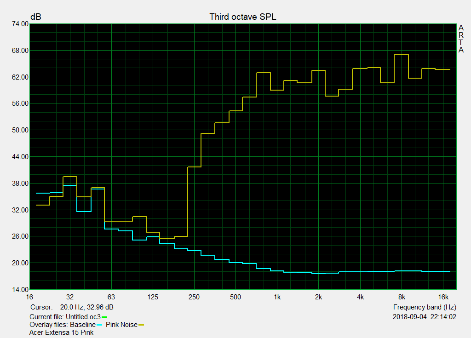Click the vertical ARTA label in the top-right corner
471x338 pixels.
click(460, 39)
